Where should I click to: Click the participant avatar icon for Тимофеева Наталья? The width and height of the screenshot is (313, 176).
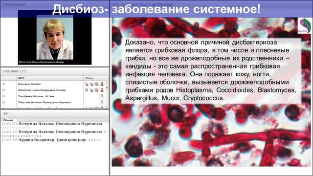[102, 96]
